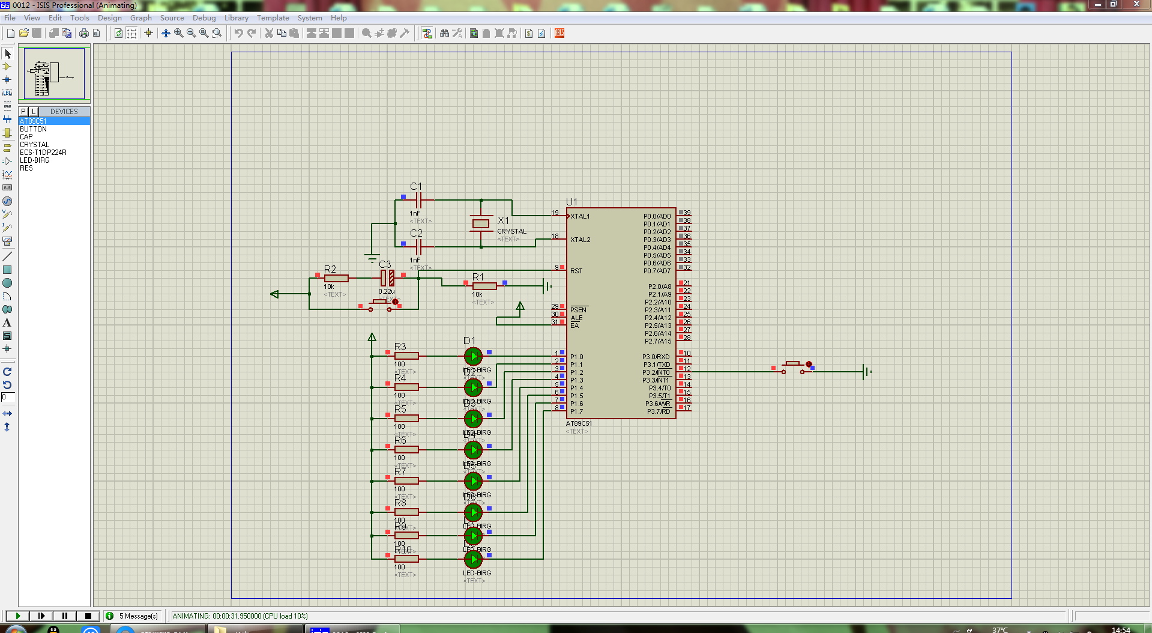Screen dimensions: 1152x633
Task: Select the 2D Graphics Circle tool
Action: [7, 283]
